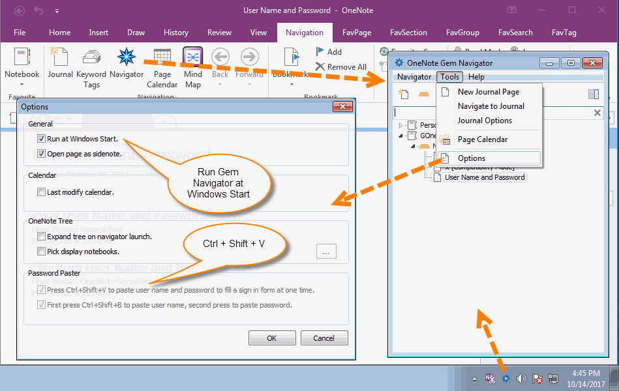The height and width of the screenshot is (391, 619).
Task: Click the OneNote clipper icon in system tray
Action: coord(490,379)
